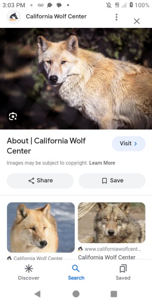Tap the Android recent apps square button

pos(114,294)
